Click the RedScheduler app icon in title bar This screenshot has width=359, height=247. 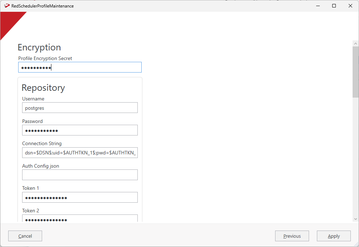[x=6, y=6]
